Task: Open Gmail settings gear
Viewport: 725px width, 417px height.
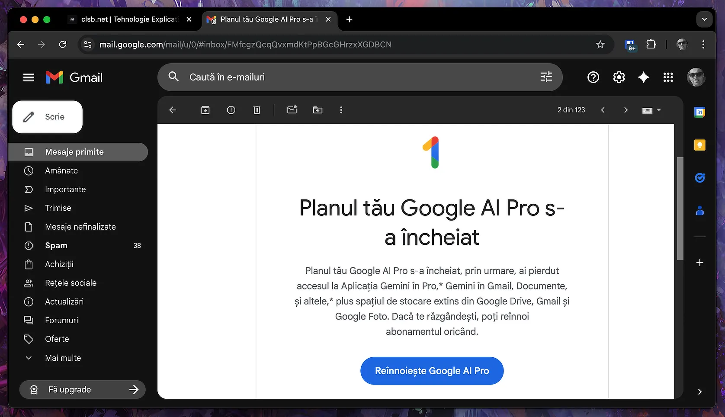Action: click(x=619, y=77)
